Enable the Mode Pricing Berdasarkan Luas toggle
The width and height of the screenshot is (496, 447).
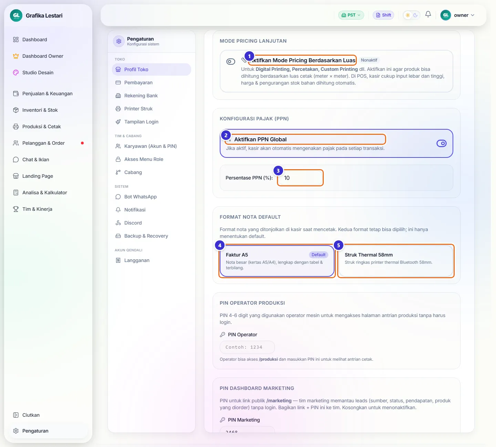pos(231,62)
